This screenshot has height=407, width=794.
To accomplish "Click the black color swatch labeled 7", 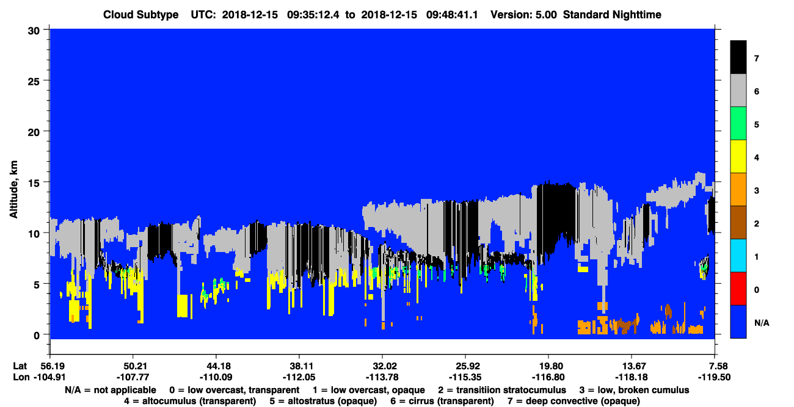I will pyautogui.click(x=738, y=57).
